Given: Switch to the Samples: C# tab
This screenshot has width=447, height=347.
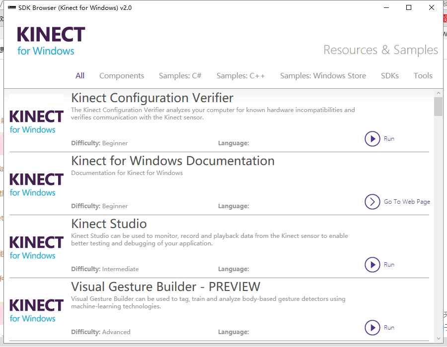Looking at the screenshot, I should coord(180,75).
